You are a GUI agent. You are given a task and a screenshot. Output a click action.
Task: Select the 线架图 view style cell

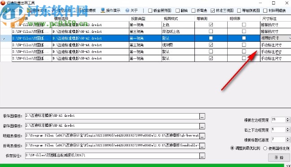[x=178, y=45]
